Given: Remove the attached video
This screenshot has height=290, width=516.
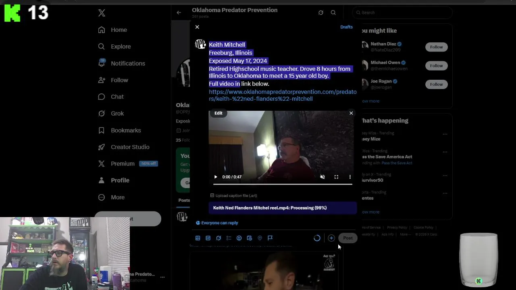Looking at the screenshot, I should pos(351,113).
